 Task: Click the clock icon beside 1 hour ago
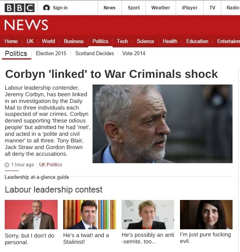7,165
